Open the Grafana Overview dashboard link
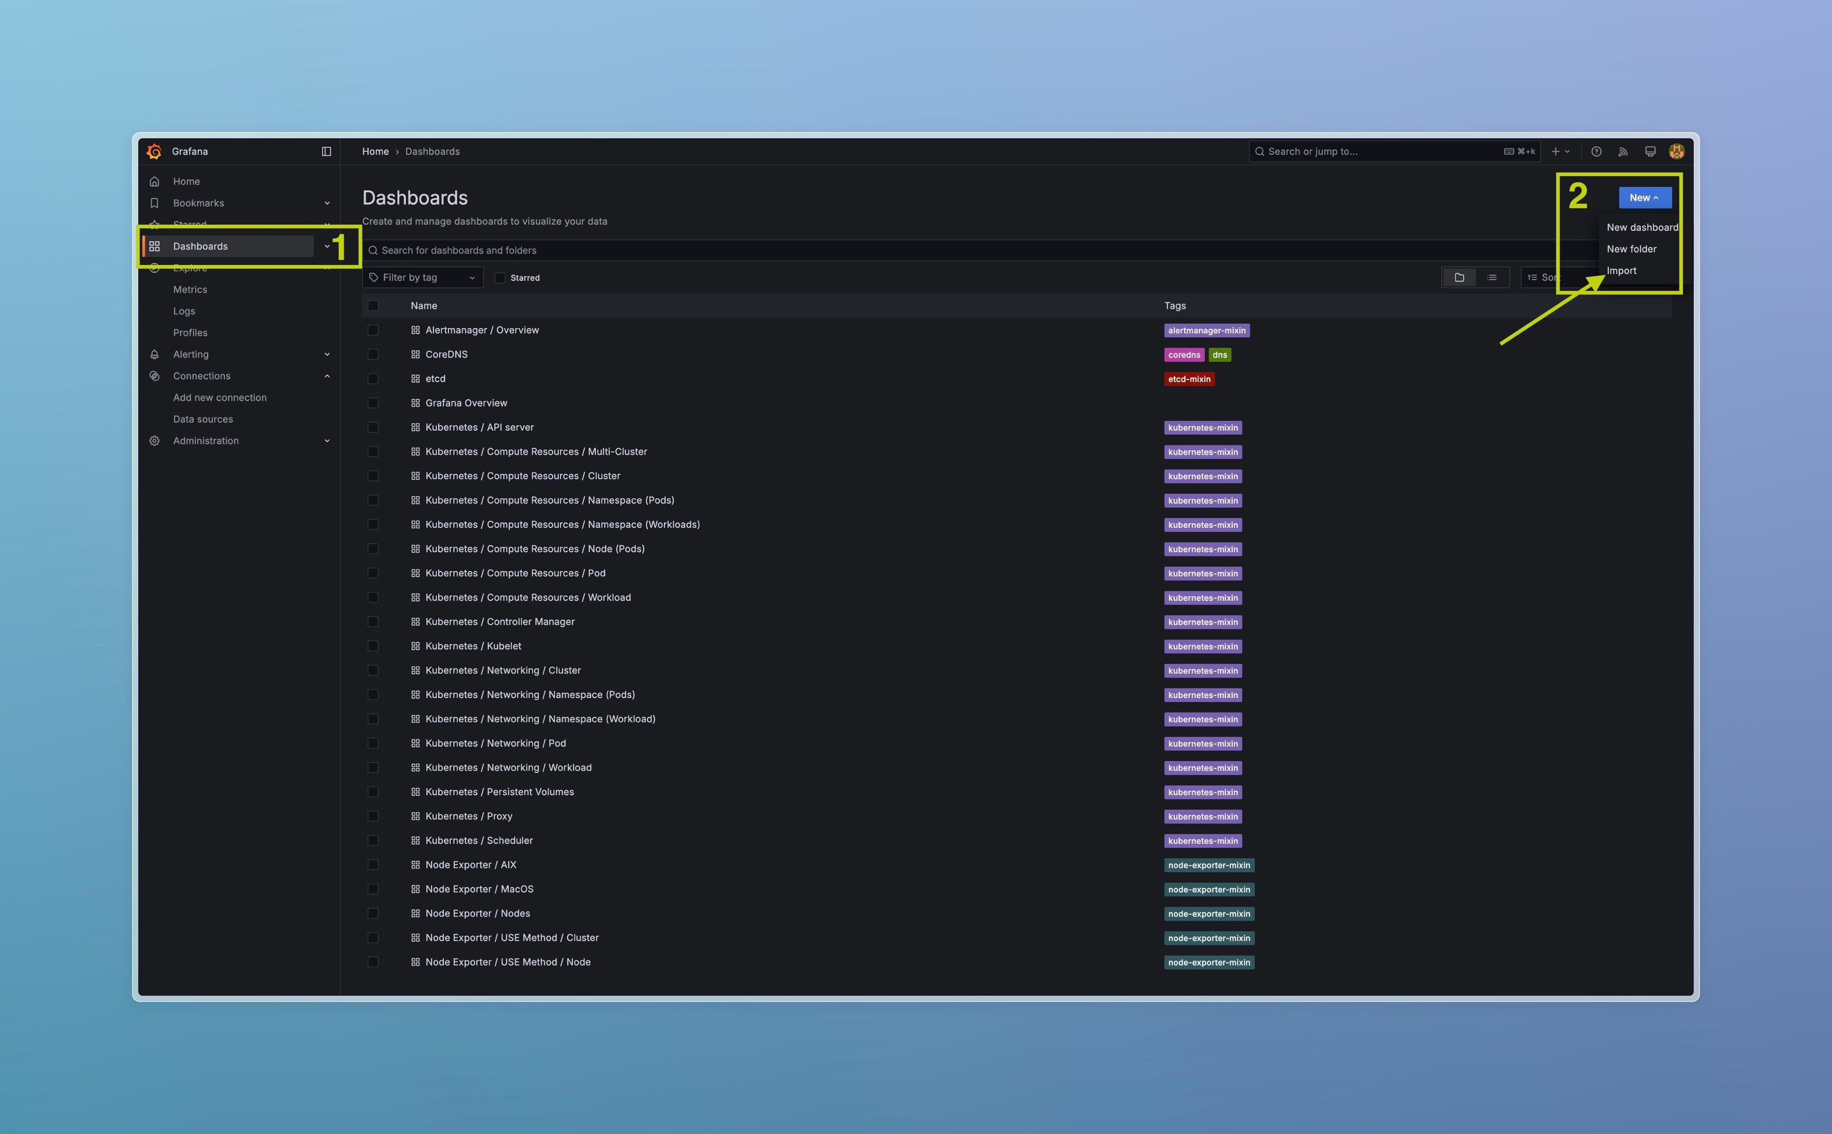1832x1134 pixels. click(466, 403)
